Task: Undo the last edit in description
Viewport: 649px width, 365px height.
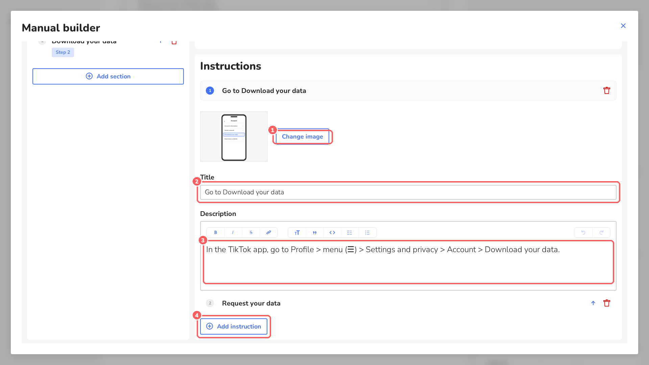Action: click(x=583, y=233)
